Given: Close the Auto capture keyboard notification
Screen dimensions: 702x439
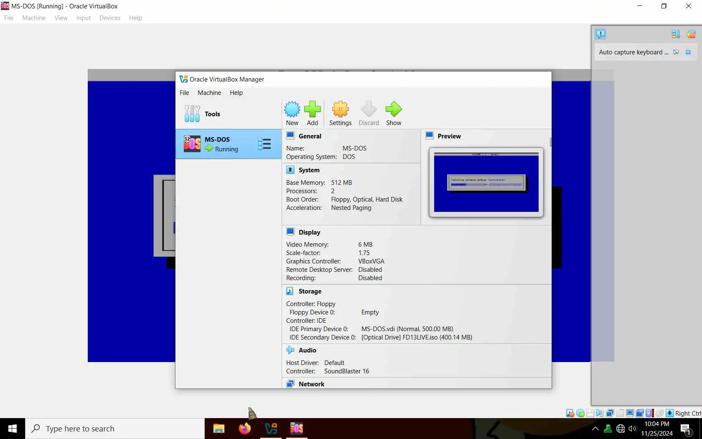Looking at the screenshot, I should pyautogui.click(x=688, y=52).
